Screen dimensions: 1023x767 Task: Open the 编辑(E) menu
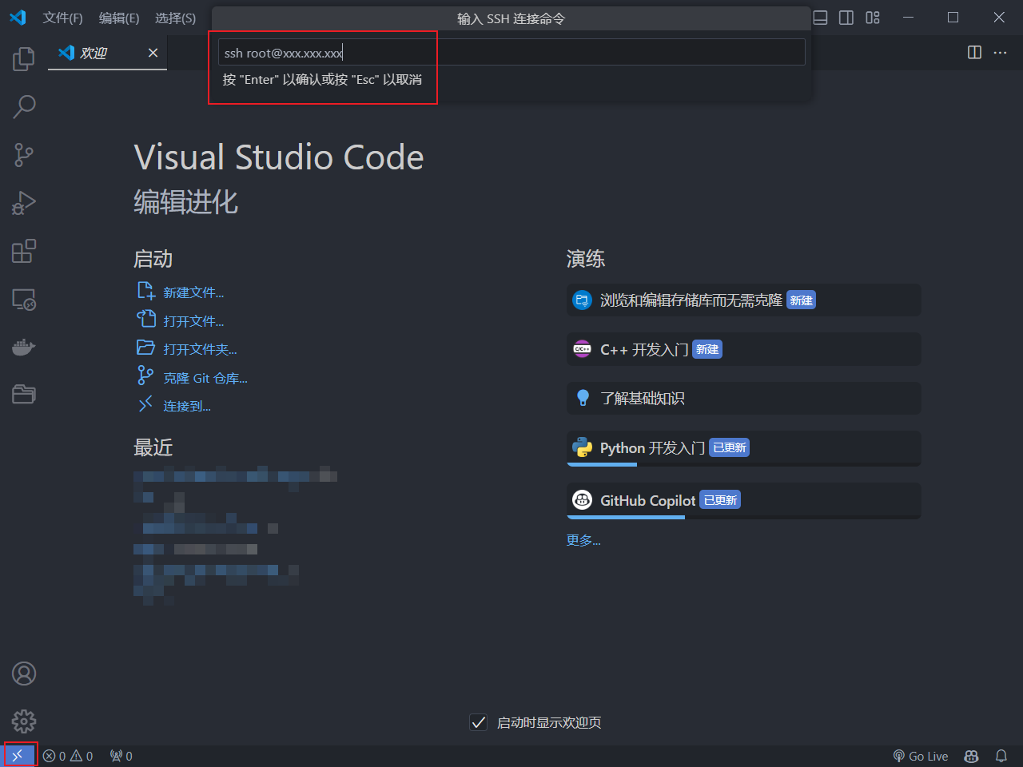119,18
